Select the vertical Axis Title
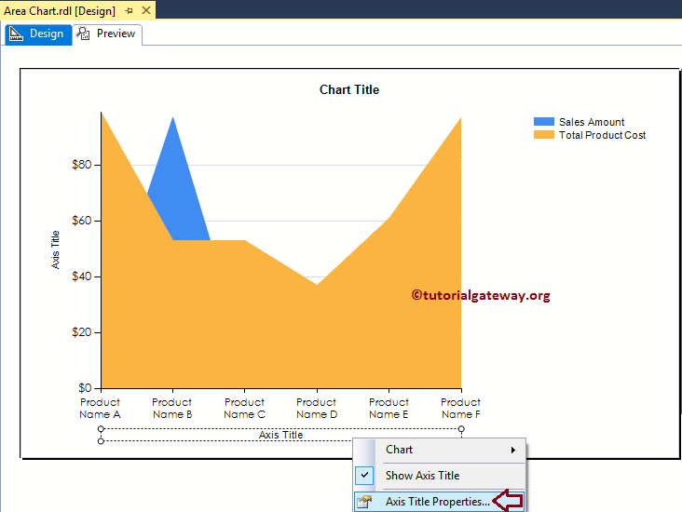Image resolution: width=682 pixels, height=512 pixels. click(x=55, y=249)
